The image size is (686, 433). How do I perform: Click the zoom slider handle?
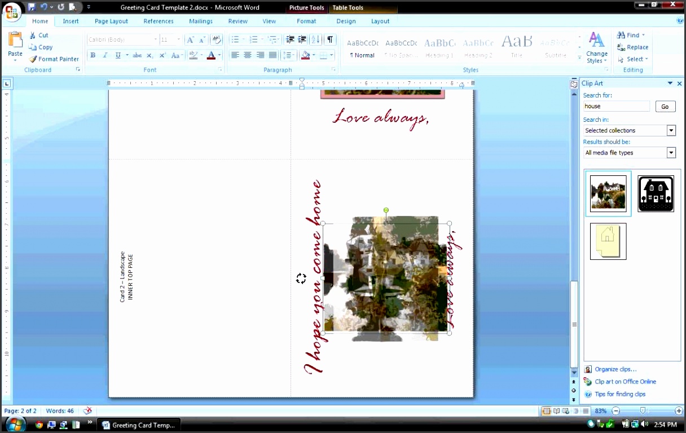coord(643,411)
